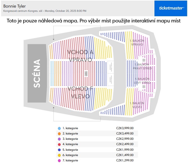
Task: Open the VCHOD F VLEVO seating section
Action: pyautogui.click(x=80, y=92)
